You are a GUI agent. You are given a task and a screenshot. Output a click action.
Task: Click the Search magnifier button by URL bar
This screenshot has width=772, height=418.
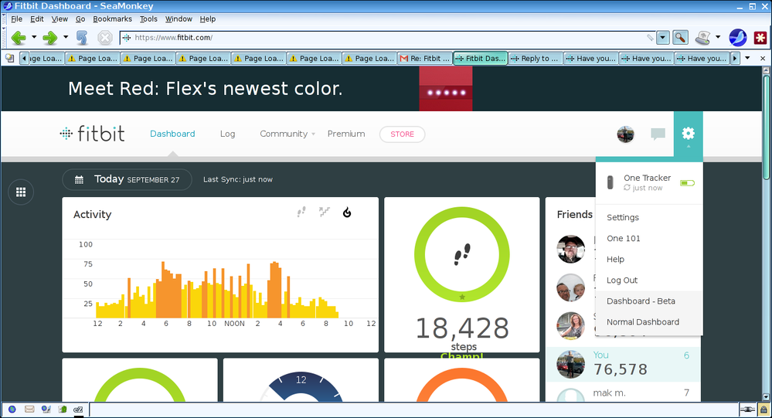(x=680, y=37)
